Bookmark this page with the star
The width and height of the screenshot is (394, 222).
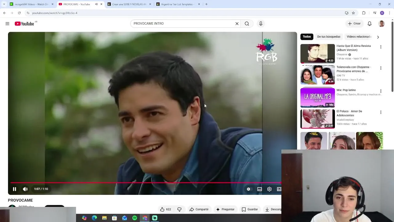click(x=353, y=13)
